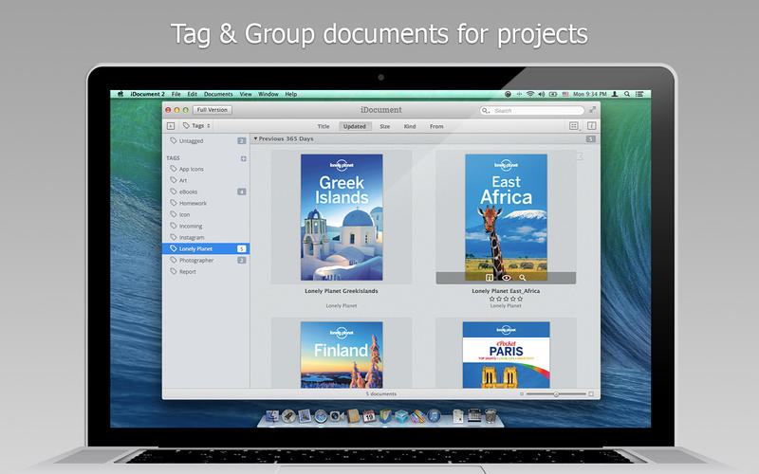Viewport: 759px width, 474px height.
Task: Click the Quick Look eye icon on East Africa
Action: 507,277
